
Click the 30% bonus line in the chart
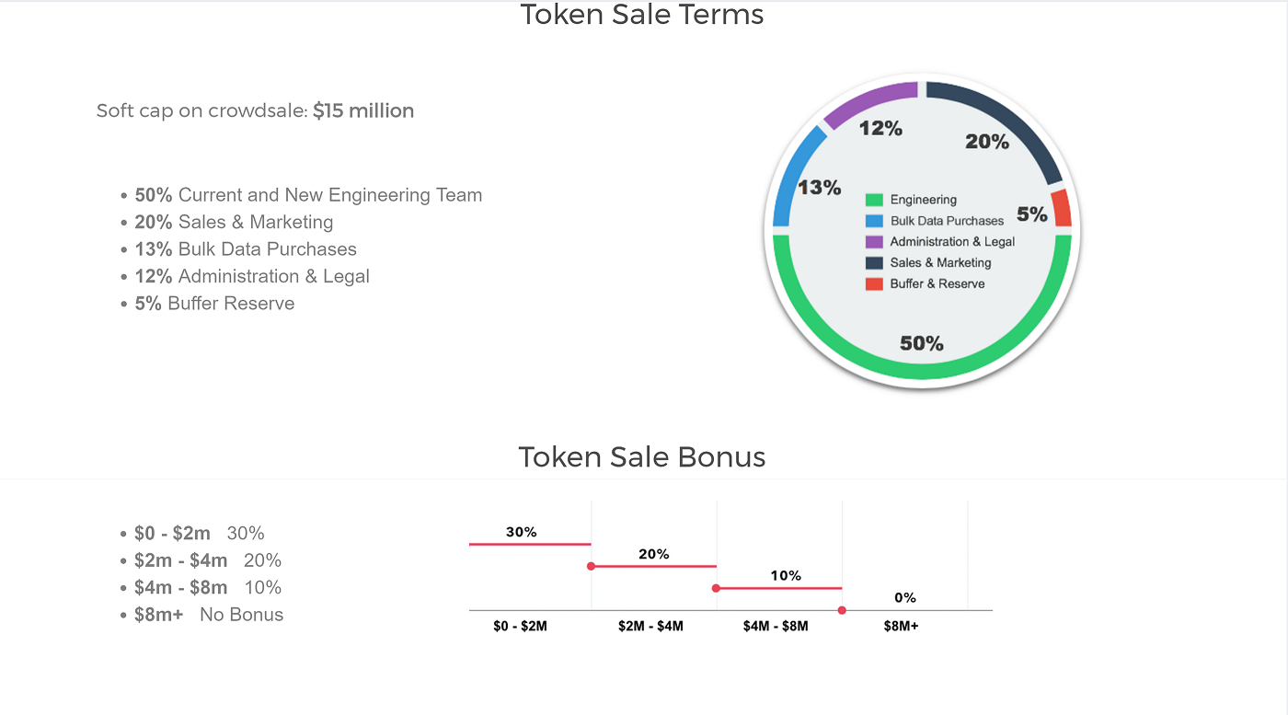click(x=530, y=544)
